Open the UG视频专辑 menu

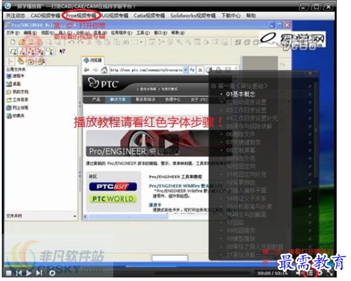(x=115, y=15)
